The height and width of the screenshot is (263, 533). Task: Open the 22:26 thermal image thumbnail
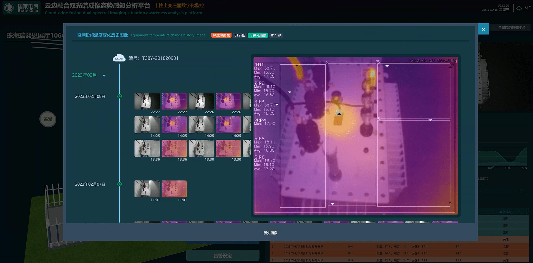(228, 101)
